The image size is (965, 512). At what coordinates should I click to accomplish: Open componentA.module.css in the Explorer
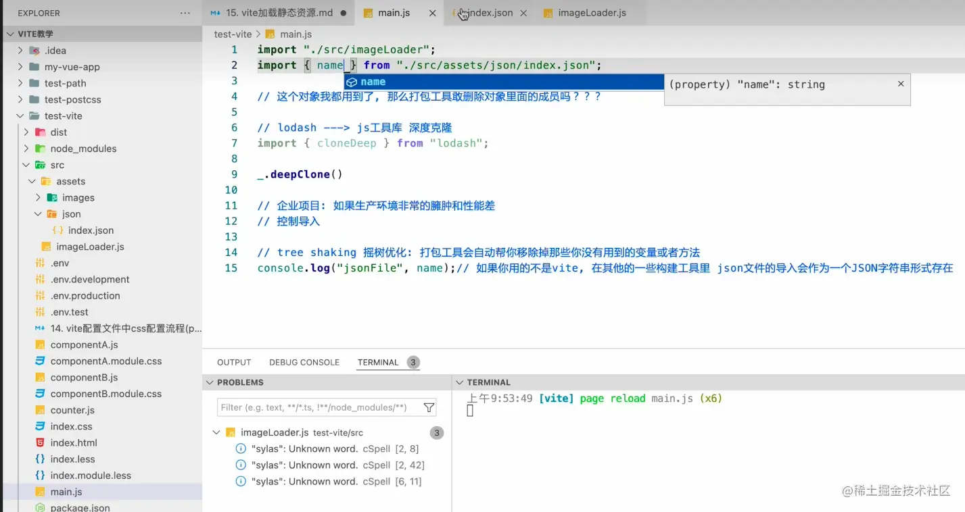pyautogui.click(x=106, y=361)
